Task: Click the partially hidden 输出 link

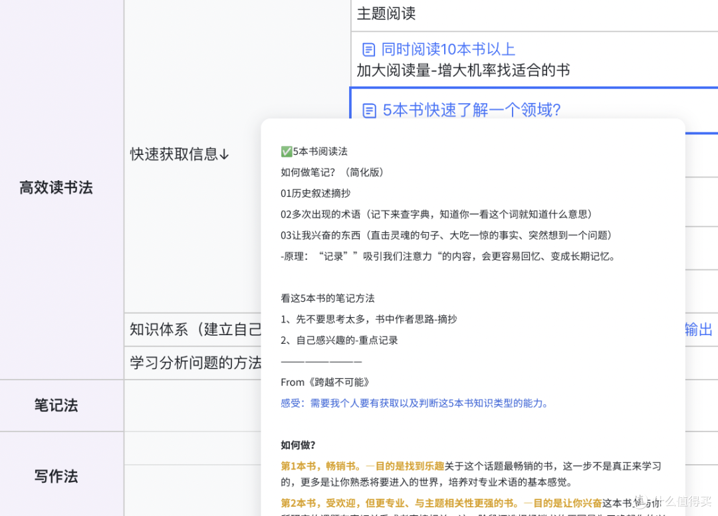Action: click(699, 330)
